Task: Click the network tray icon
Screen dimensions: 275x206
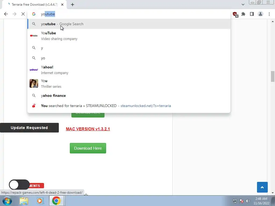Action: coord(235,201)
